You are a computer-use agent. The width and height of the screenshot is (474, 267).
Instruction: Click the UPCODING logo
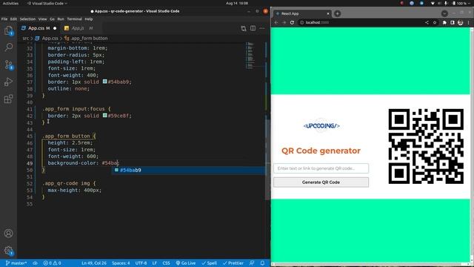pyautogui.click(x=321, y=125)
